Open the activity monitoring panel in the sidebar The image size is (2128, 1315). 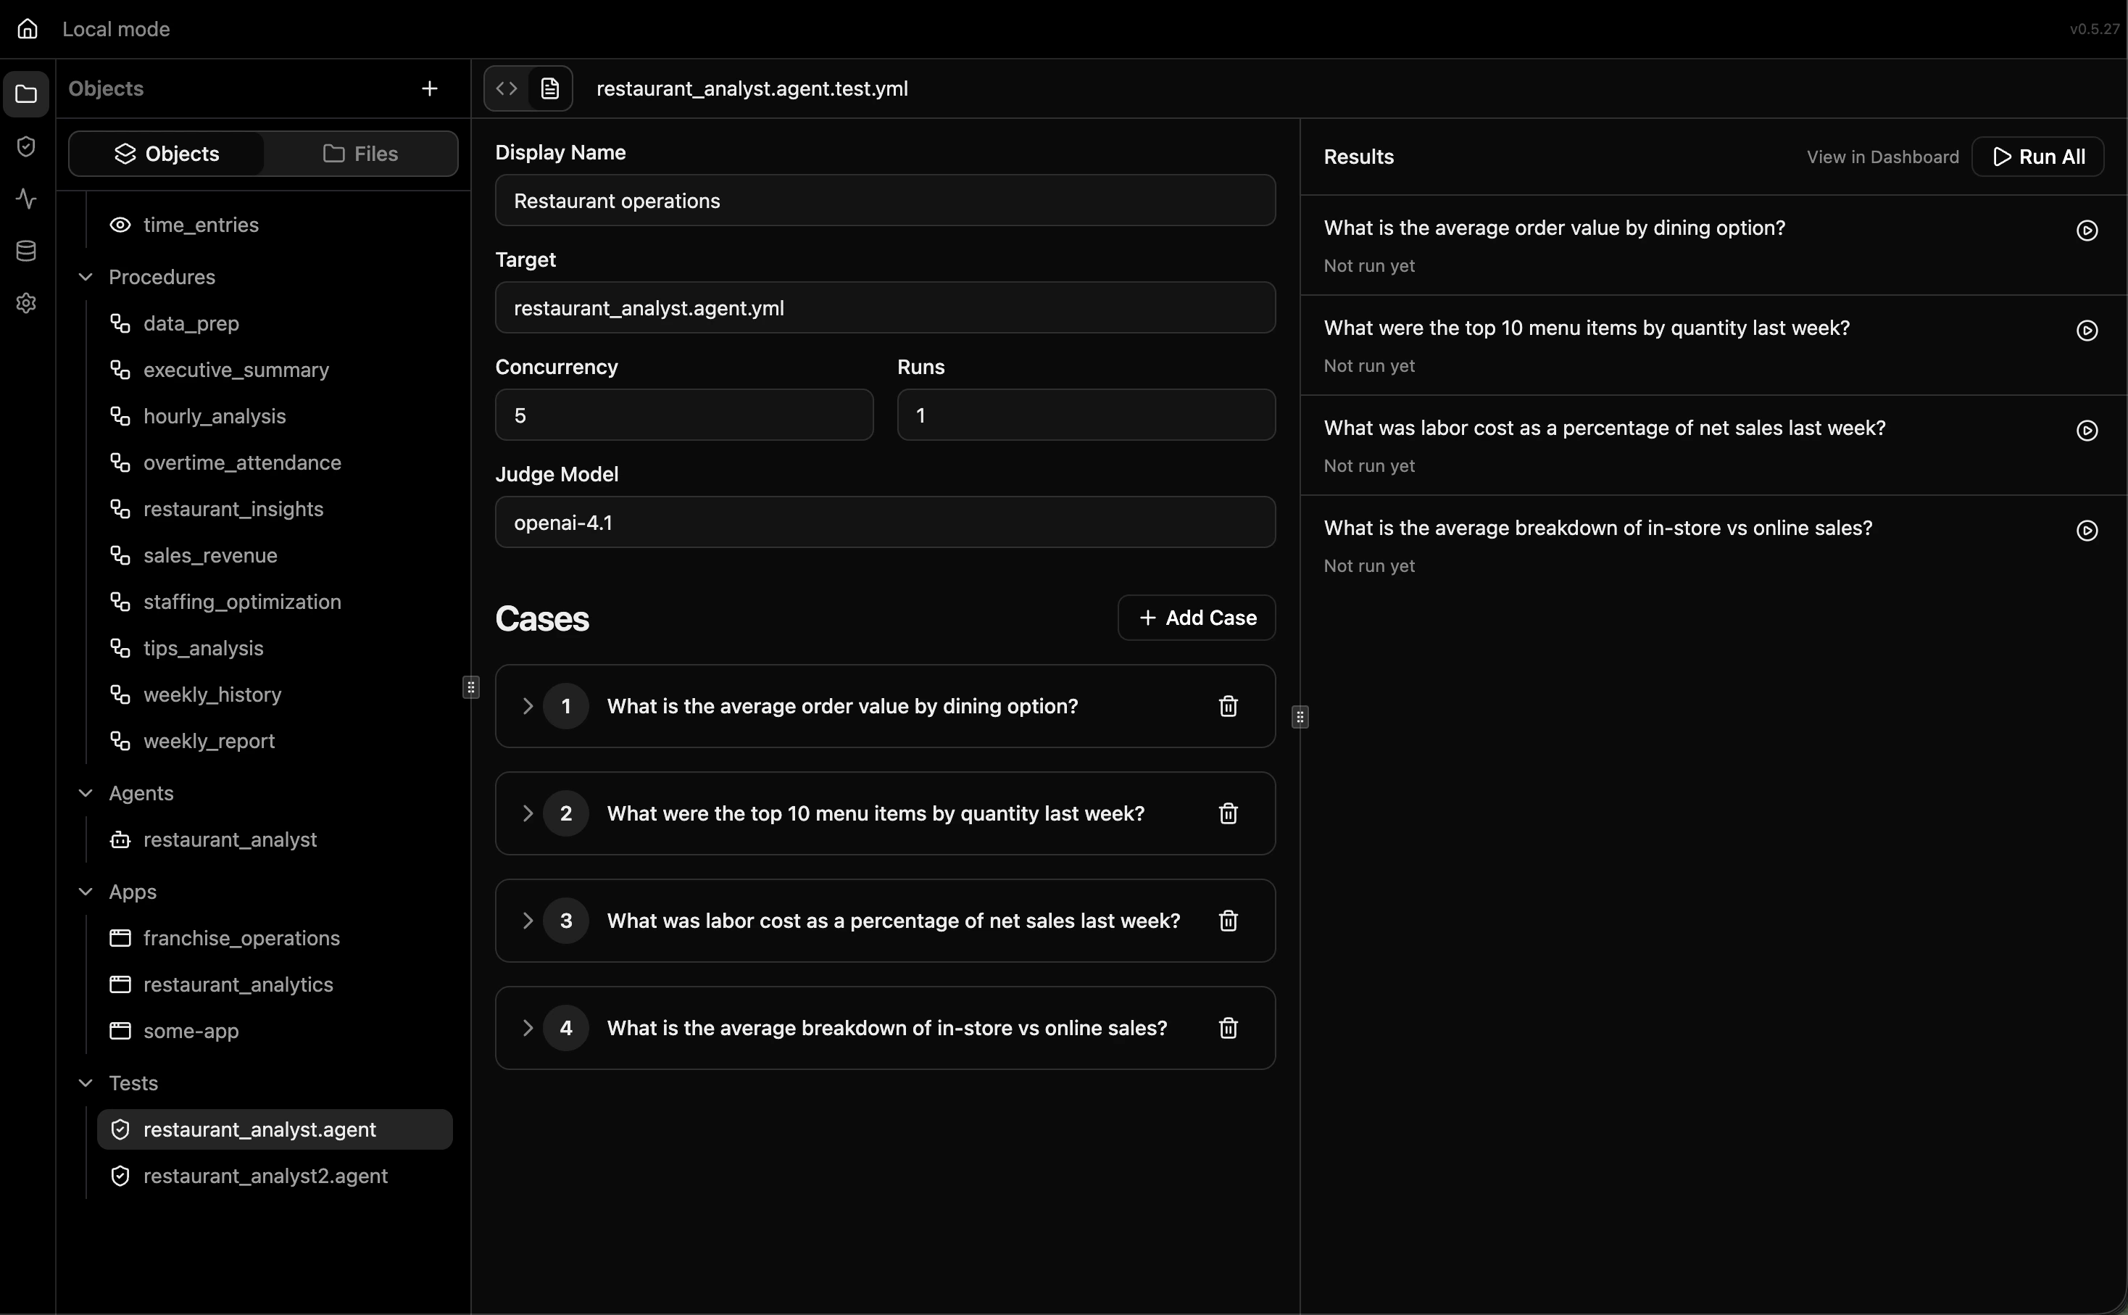click(26, 199)
